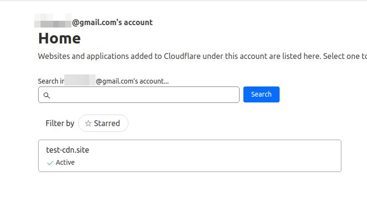
Task: Hit the blue Search button
Action: (x=261, y=94)
